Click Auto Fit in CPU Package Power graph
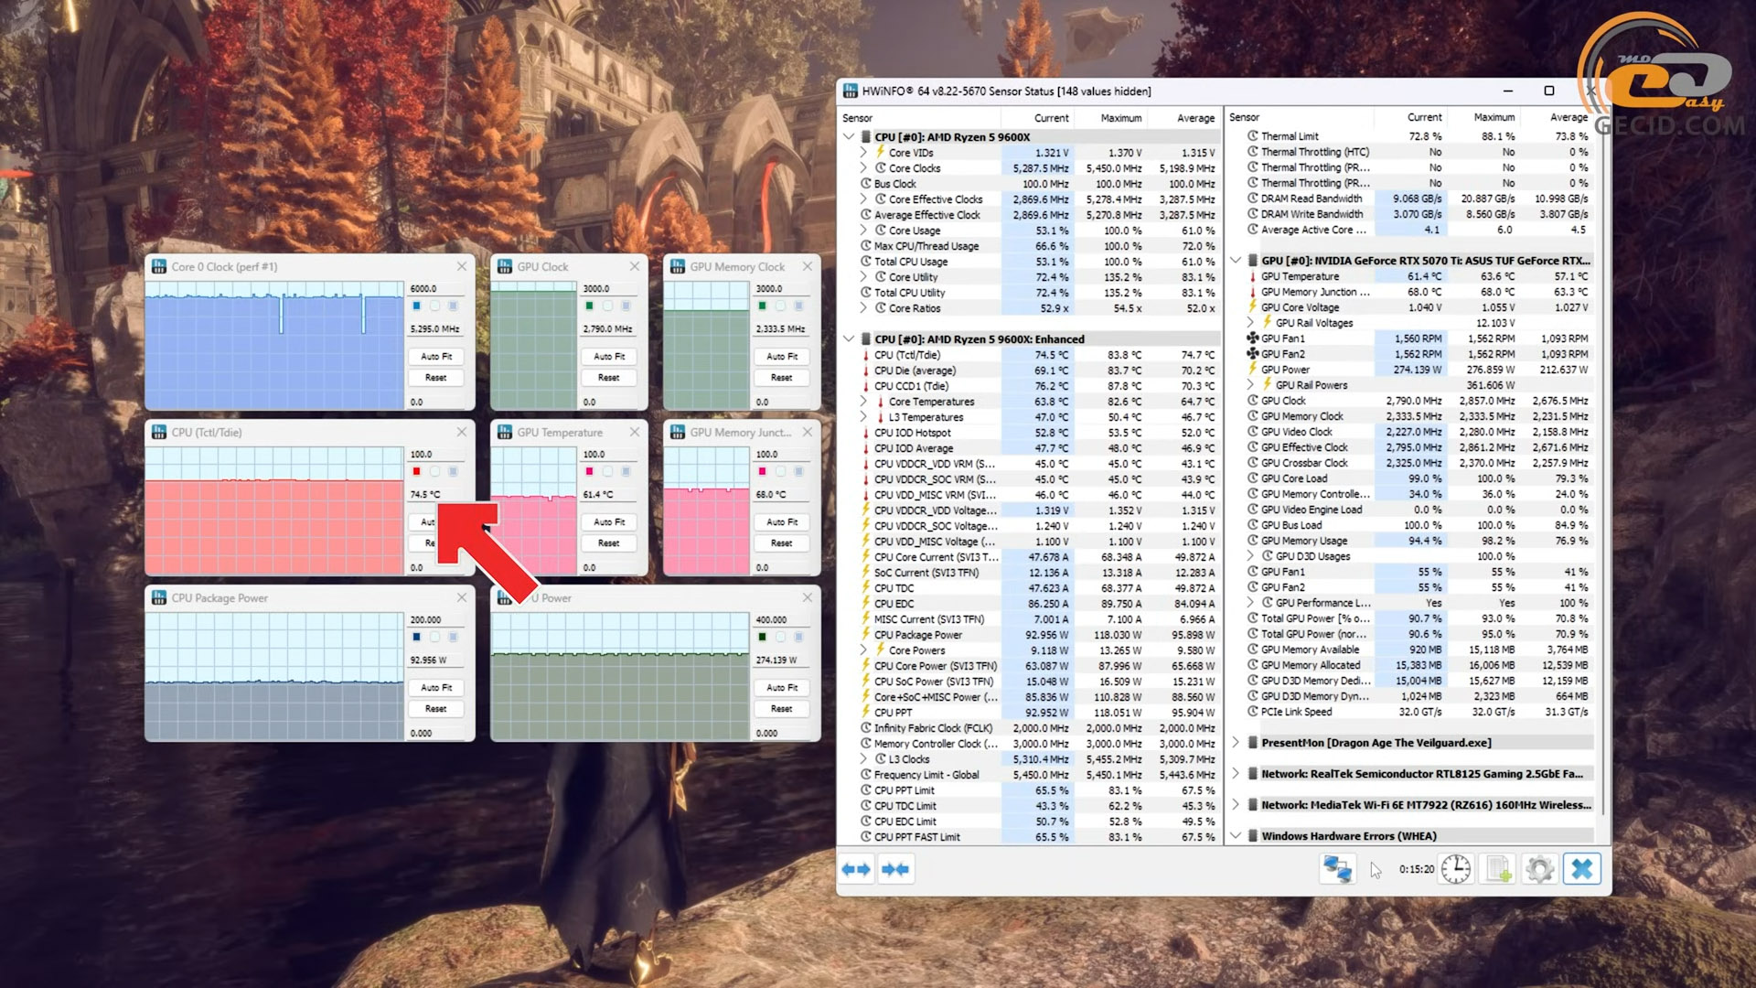Viewport: 1756px width, 988px height. tap(436, 687)
